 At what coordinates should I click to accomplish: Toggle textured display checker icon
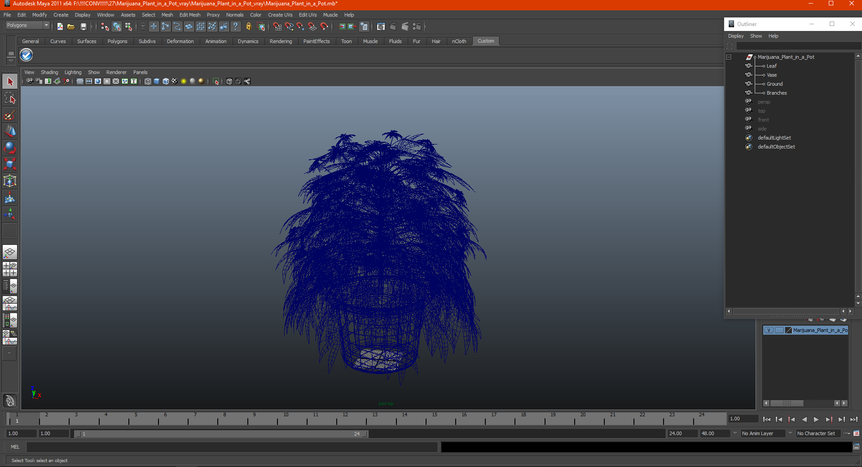coord(175,81)
